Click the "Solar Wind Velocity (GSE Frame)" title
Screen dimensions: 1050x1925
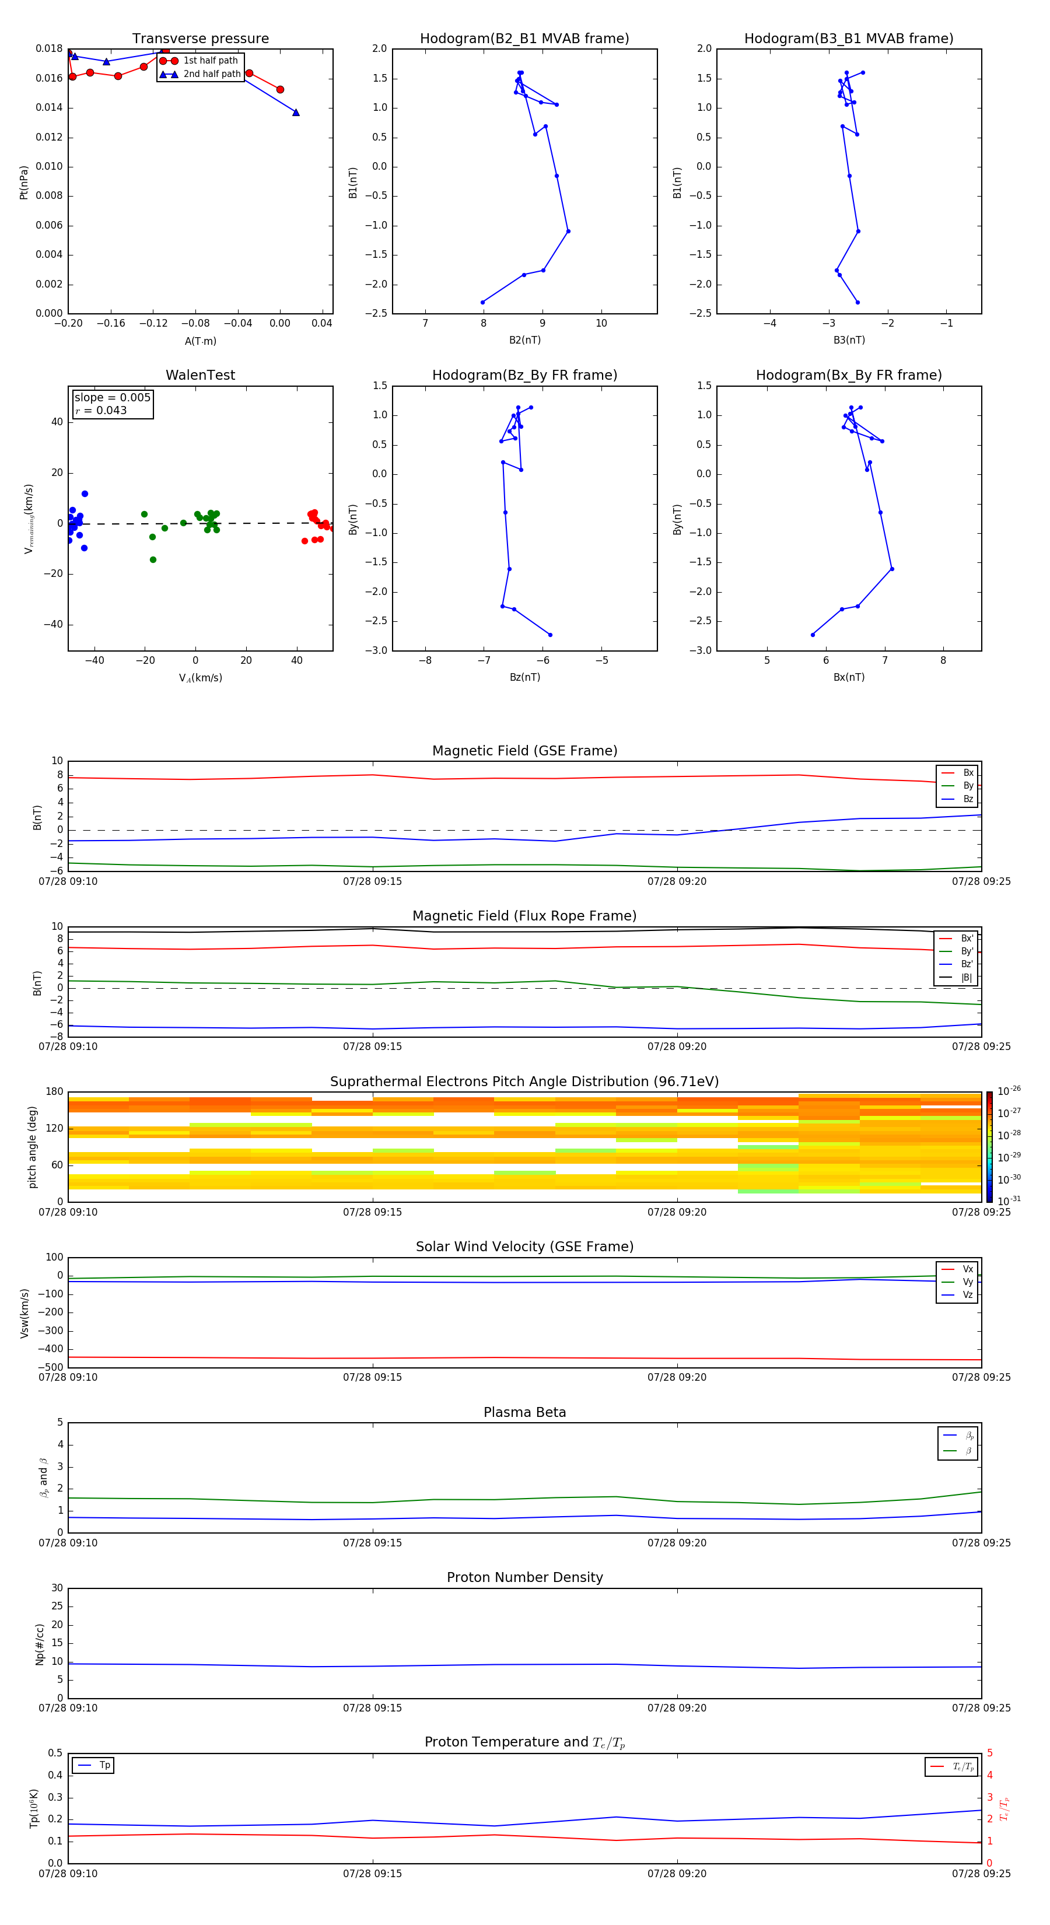tap(524, 1247)
